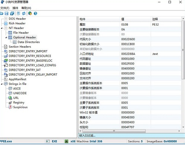
Task: Click the 小狗PE资源管理器 title bar app icon
Action: (2, 2)
